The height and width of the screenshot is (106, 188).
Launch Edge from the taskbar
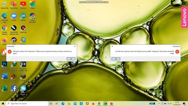[x=63, y=103]
